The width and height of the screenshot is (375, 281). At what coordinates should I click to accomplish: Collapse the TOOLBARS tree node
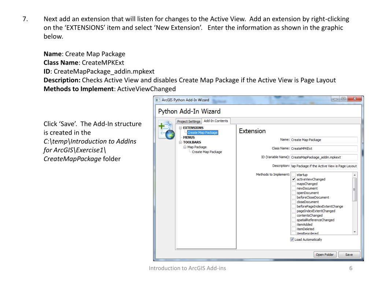(x=181, y=142)
